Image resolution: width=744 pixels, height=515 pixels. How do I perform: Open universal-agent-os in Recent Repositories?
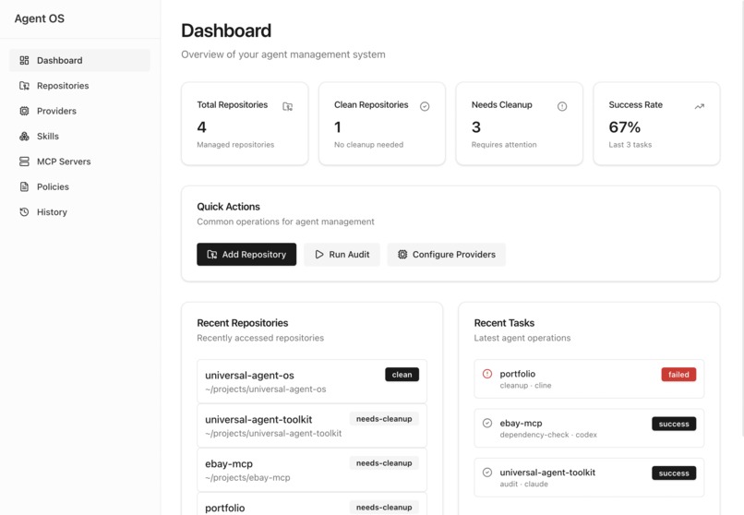click(312, 381)
